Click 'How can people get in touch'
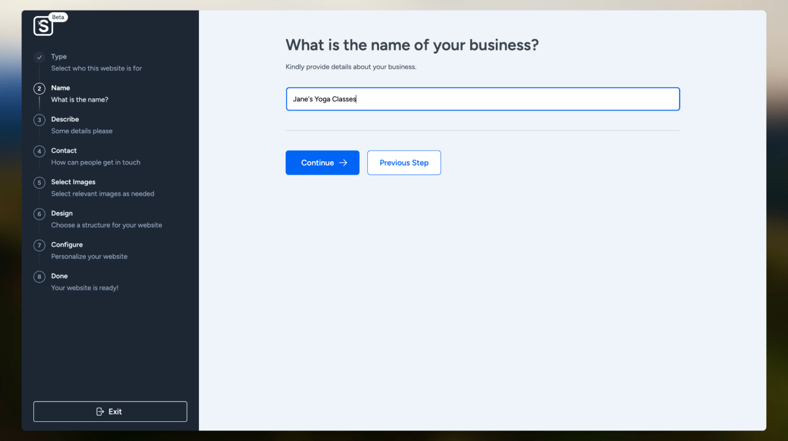 tap(96, 162)
